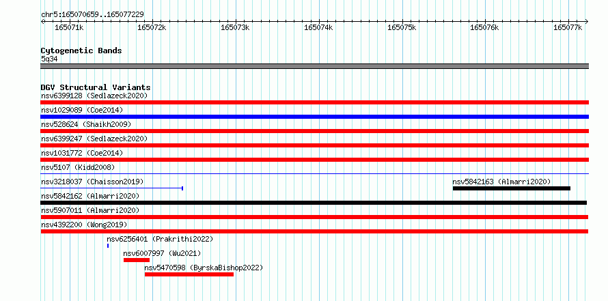Select the red bar under nsv6399247
The width and height of the screenshot is (608, 301).
coord(314,145)
